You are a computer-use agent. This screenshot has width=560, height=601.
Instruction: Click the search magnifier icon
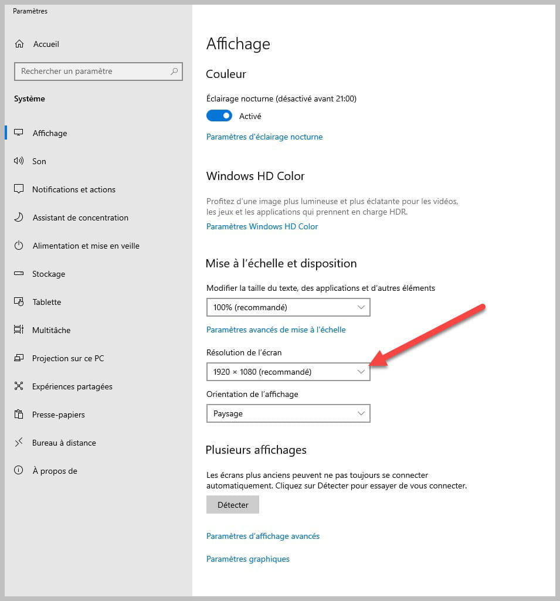tap(174, 72)
